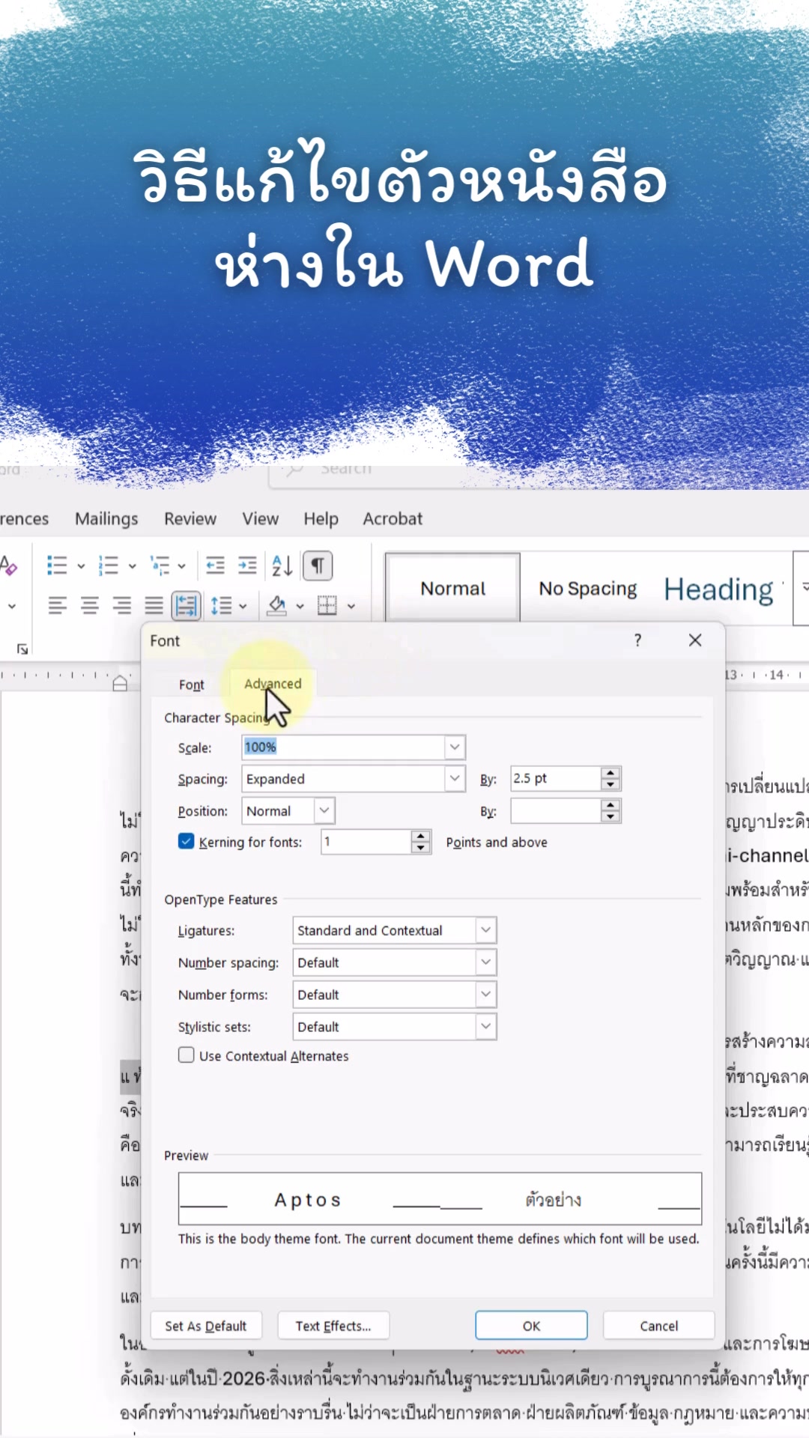
Task: Increase Position By value with up arrow
Action: (610, 805)
